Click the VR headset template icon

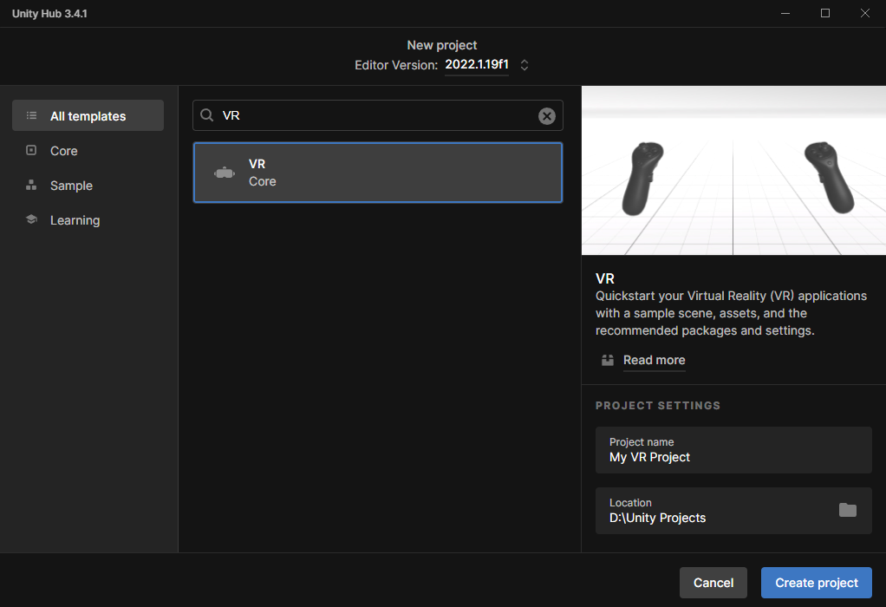(225, 173)
